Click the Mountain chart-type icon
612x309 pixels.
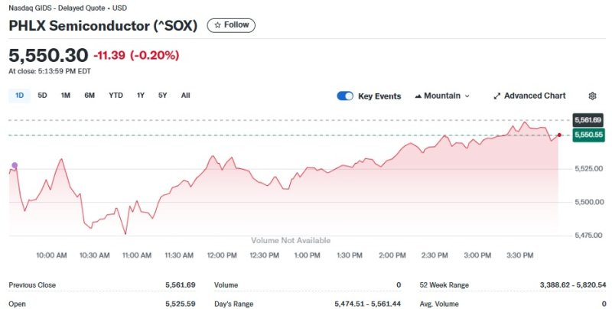418,96
